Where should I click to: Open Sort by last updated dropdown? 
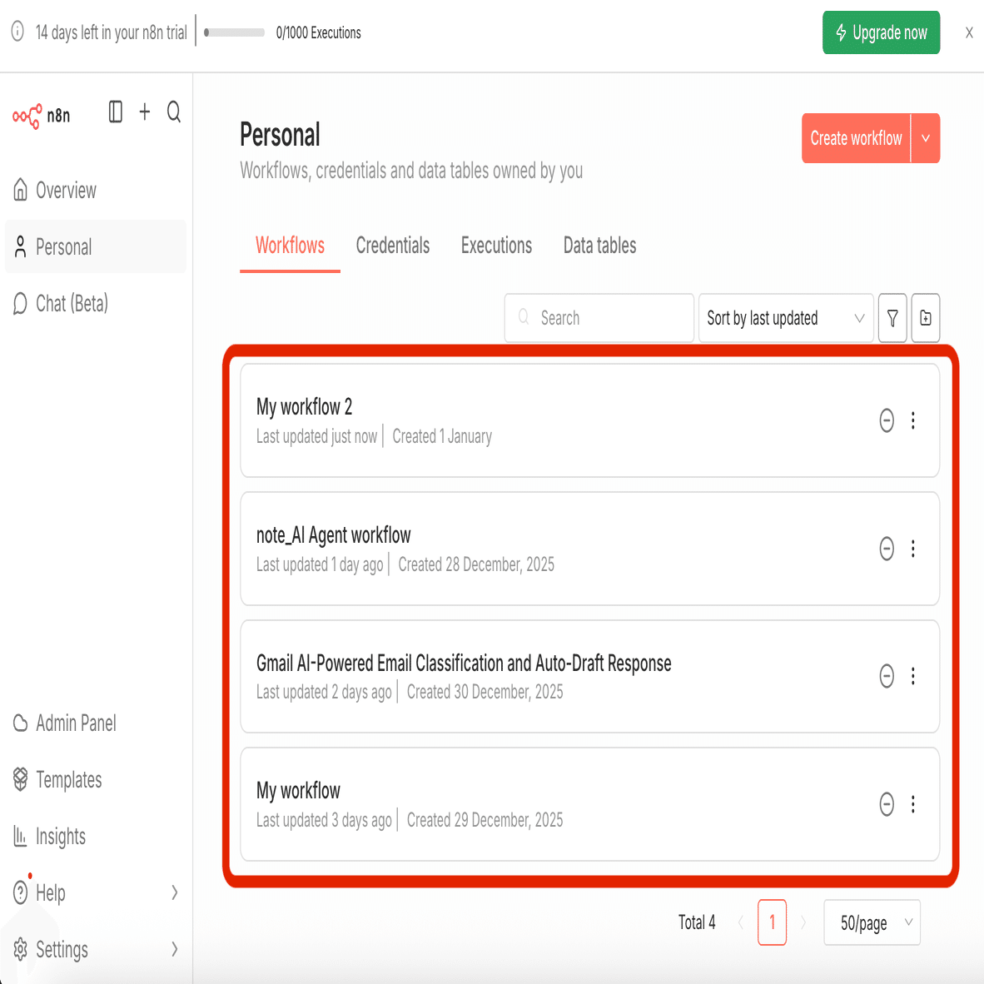click(x=786, y=318)
